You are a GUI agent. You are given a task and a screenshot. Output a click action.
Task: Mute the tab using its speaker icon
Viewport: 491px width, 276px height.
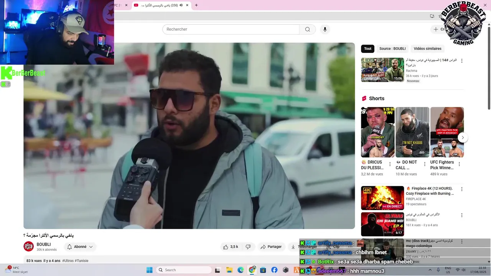pos(181,5)
